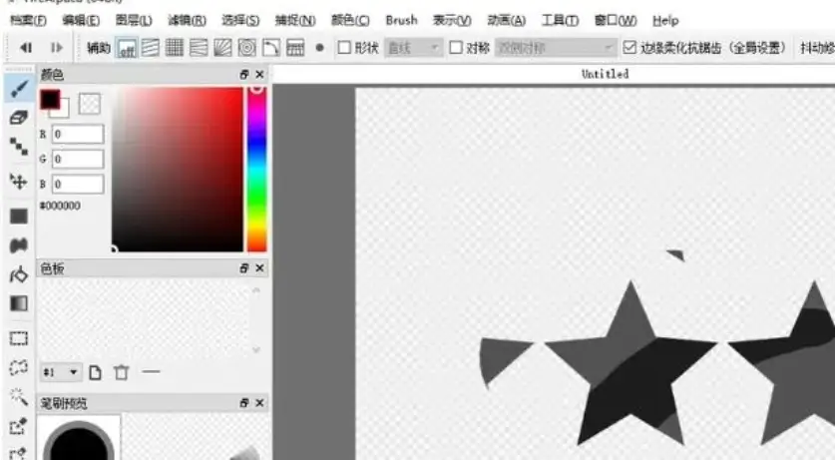
Task: Click the rainbow hue slider bar
Action: click(256, 169)
